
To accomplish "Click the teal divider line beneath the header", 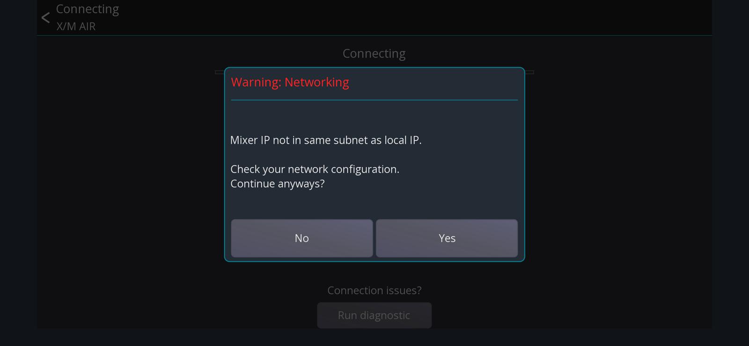I will [374, 35].
